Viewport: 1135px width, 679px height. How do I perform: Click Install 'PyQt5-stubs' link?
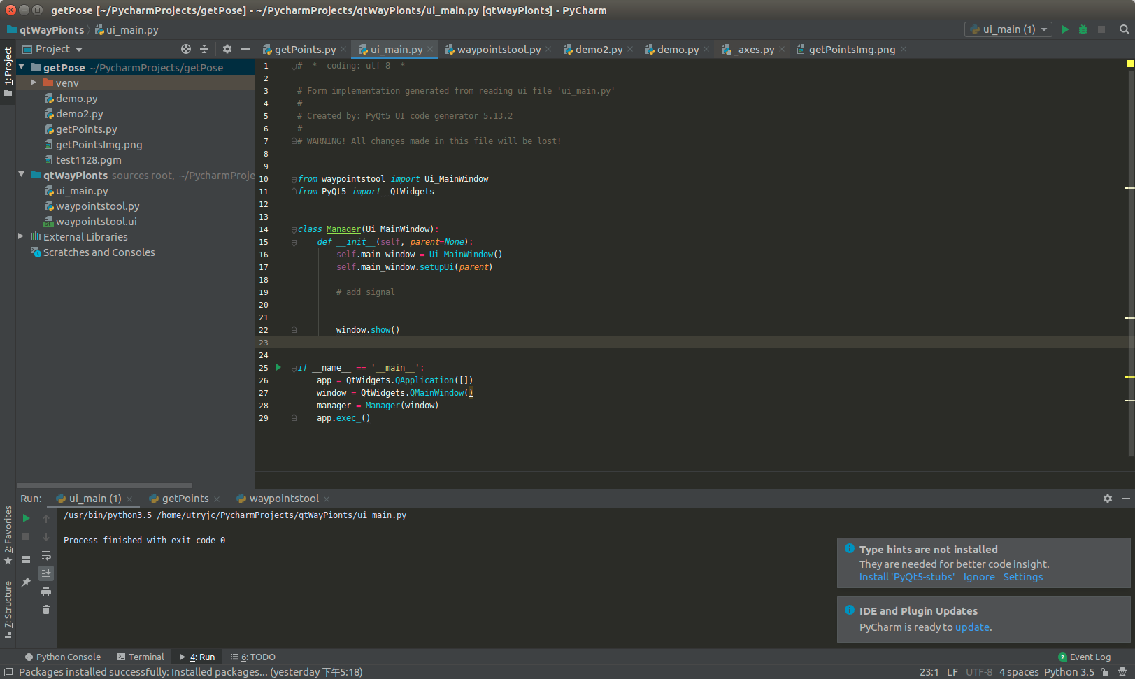pos(907,576)
